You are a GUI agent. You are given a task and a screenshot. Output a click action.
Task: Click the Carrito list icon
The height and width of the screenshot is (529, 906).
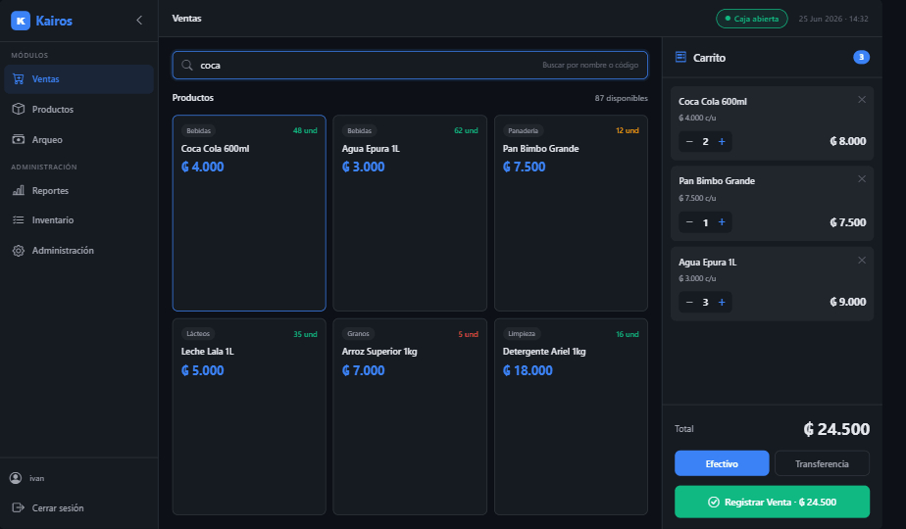[680, 57]
